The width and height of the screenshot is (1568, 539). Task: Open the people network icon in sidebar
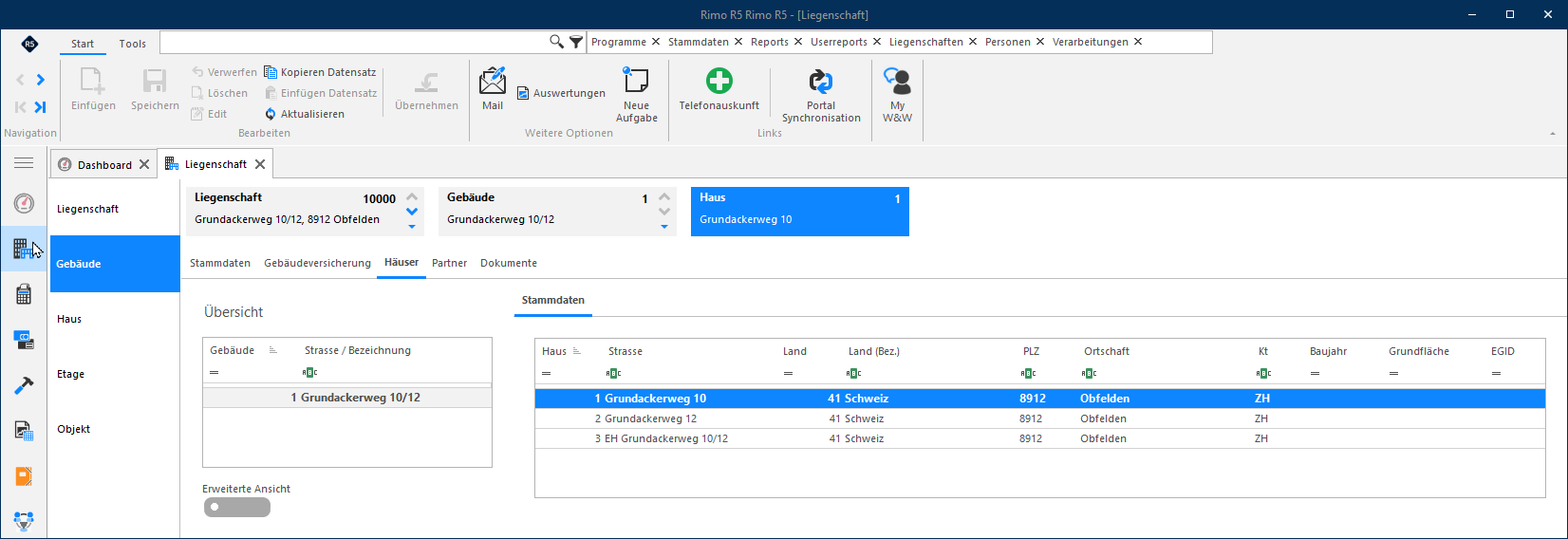coord(24,521)
